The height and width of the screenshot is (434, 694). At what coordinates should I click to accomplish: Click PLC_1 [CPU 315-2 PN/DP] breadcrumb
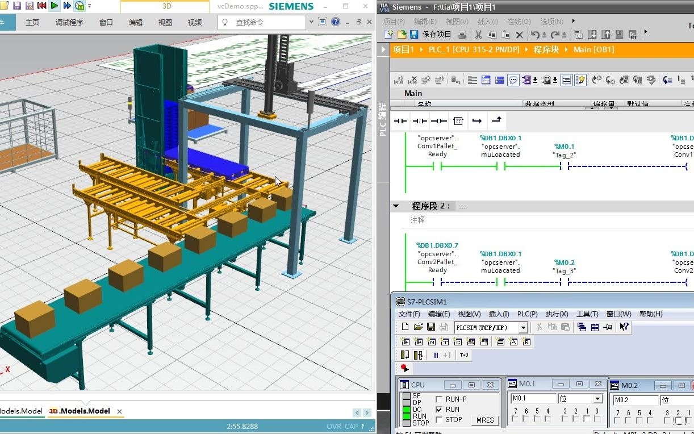(474, 49)
